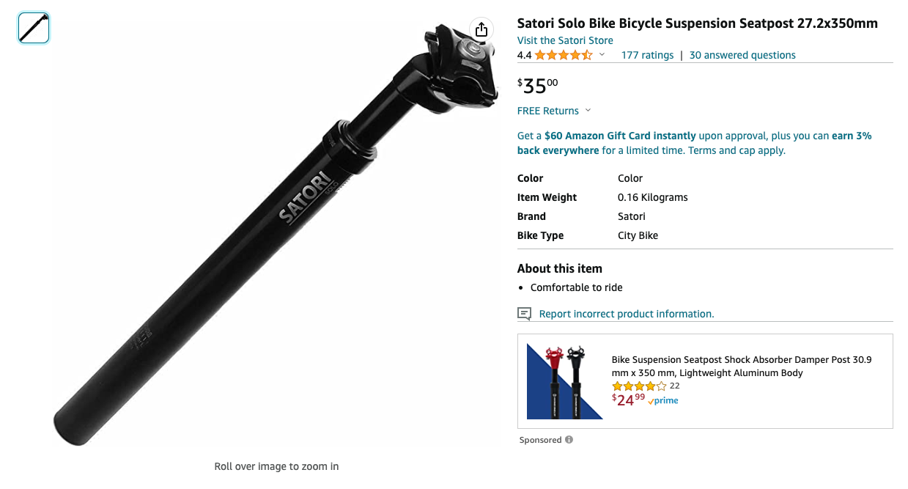The image size is (908, 489).
Task: Click Report incorrect product information
Action: [x=626, y=313]
